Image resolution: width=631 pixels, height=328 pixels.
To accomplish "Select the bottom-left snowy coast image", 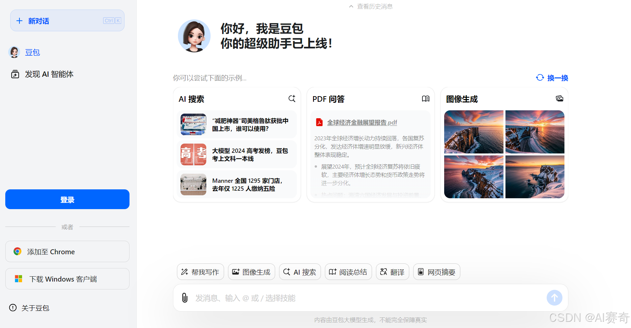I will 474,177.
